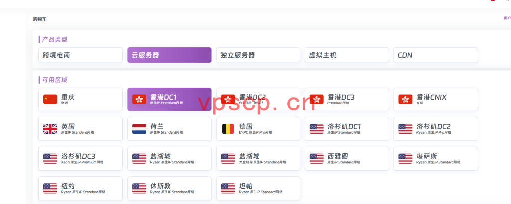Click the 纽约 region name

pyautogui.click(x=68, y=186)
